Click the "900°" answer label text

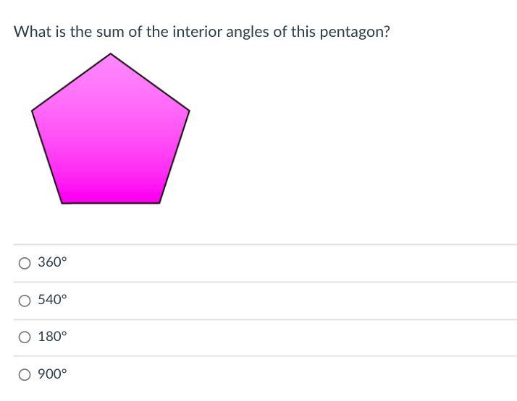pos(52,374)
